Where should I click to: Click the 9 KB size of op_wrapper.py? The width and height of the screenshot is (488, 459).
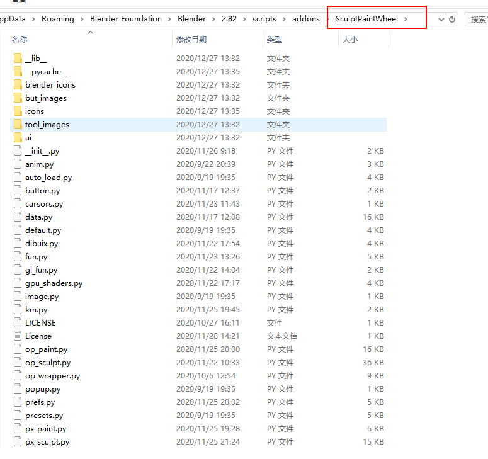[375, 376]
